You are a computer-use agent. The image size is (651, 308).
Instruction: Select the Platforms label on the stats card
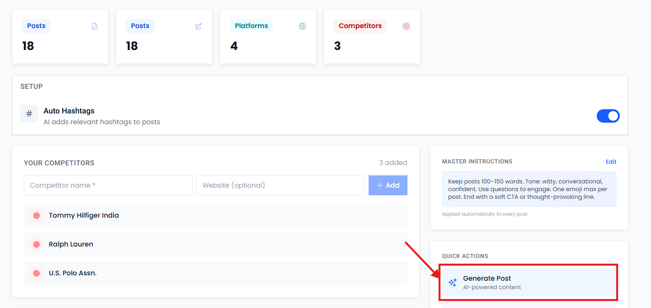click(252, 26)
